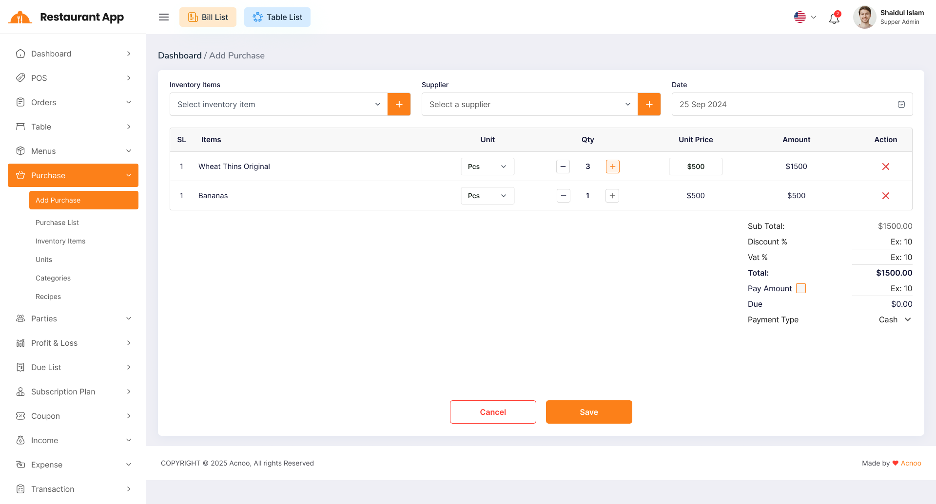Screen dimensions: 936x504
Task: Click the Save button
Action: tap(588, 412)
